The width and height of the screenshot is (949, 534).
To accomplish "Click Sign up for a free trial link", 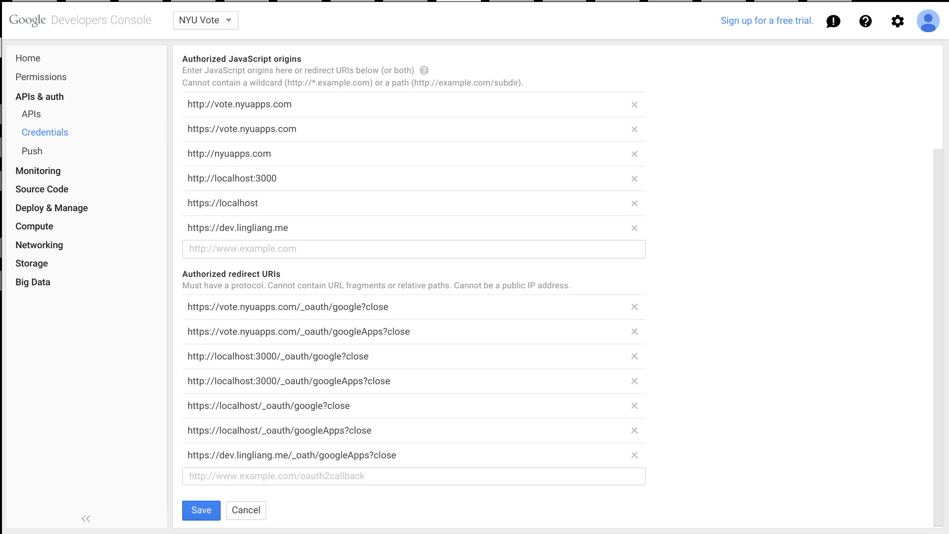I will coord(767,21).
